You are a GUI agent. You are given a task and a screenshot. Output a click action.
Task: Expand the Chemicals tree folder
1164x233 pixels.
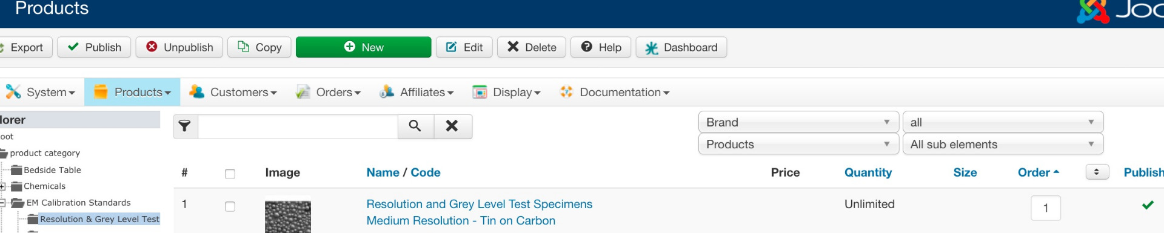[2, 186]
